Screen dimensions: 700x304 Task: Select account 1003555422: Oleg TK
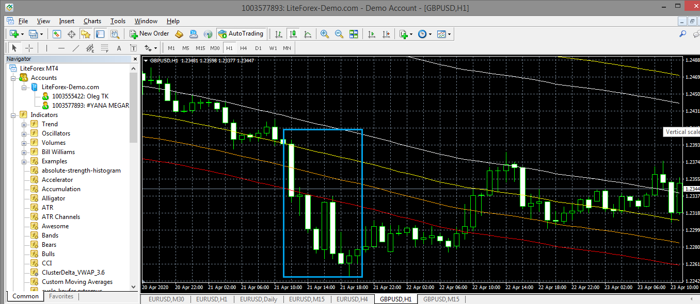[80, 96]
